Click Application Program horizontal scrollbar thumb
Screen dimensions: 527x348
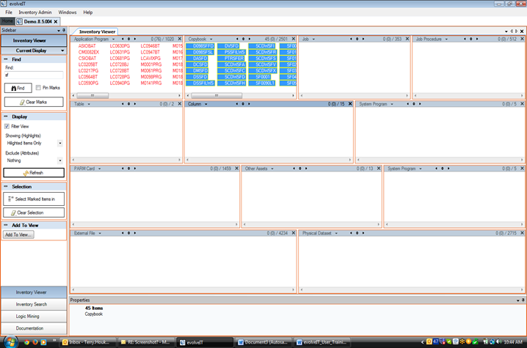pos(92,96)
